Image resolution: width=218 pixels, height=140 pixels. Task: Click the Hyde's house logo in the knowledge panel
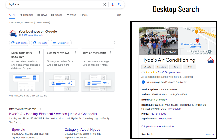point(210,60)
